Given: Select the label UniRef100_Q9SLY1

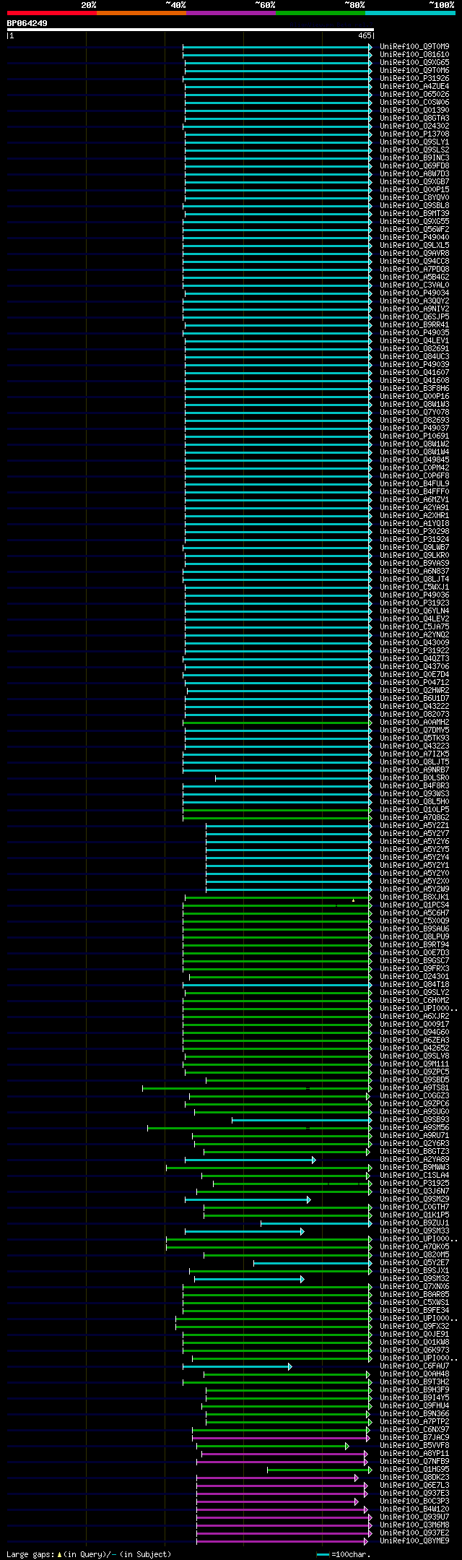Looking at the screenshot, I should [414, 142].
